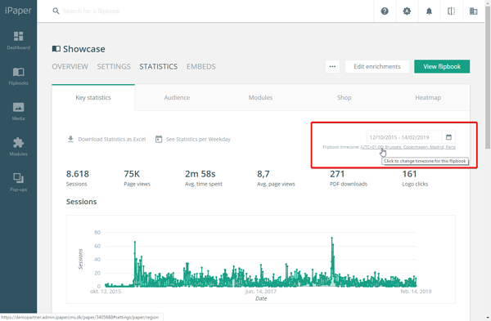Viewport: 491px width, 321px height.
Task: Open Flipbooks in the sidebar
Action: (19, 76)
